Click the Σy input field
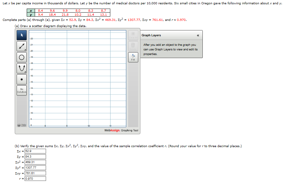This screenshot has width=286, height=184. tap(35, 157)
